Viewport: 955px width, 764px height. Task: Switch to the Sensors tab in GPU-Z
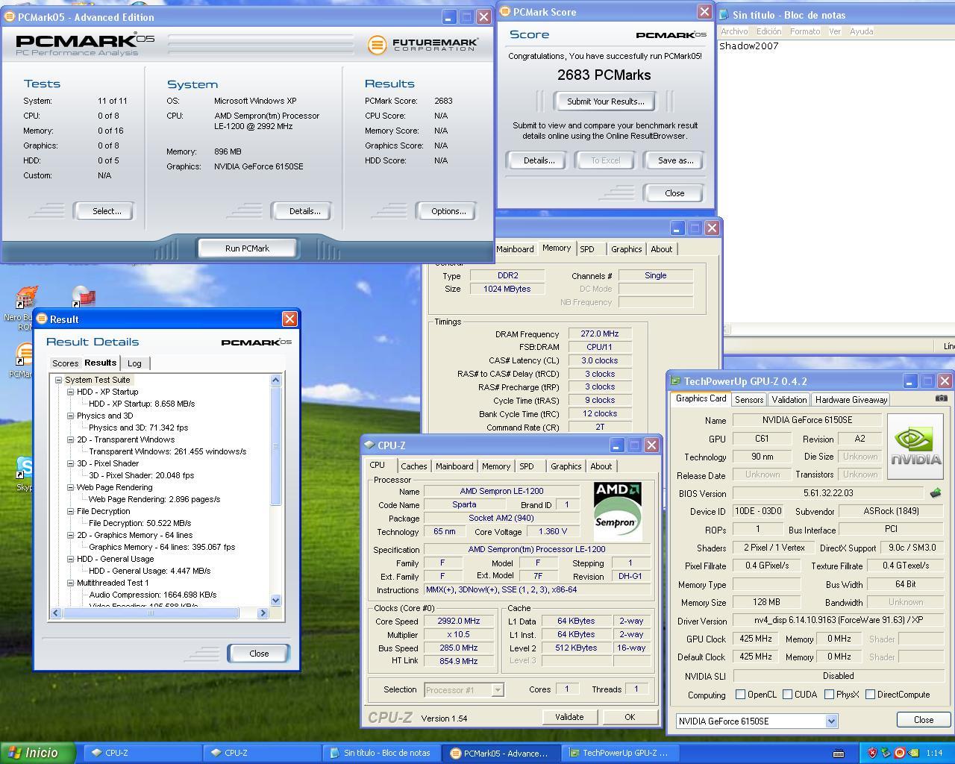click(x=749, y=400)
